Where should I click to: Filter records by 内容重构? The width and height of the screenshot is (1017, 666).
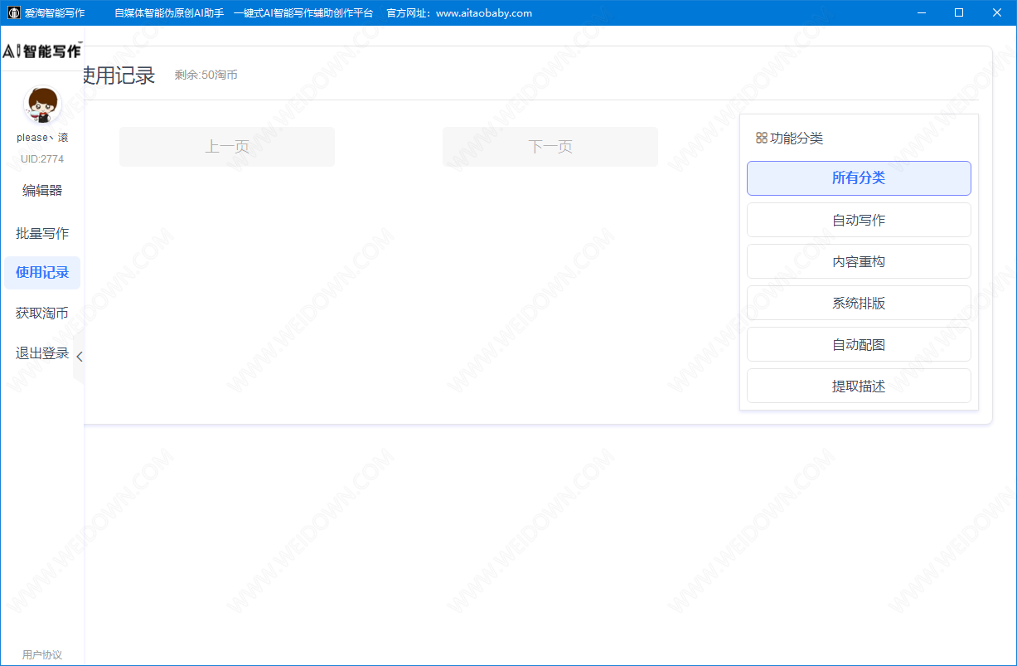(859, 261)
